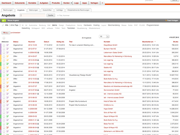
Task: Click red edit icon for 2010-07-07
Action: point(7,86)
